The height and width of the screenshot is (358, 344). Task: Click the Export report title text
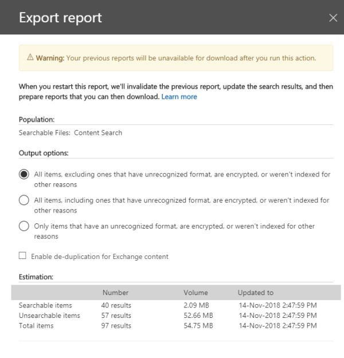tap(60, 18)
